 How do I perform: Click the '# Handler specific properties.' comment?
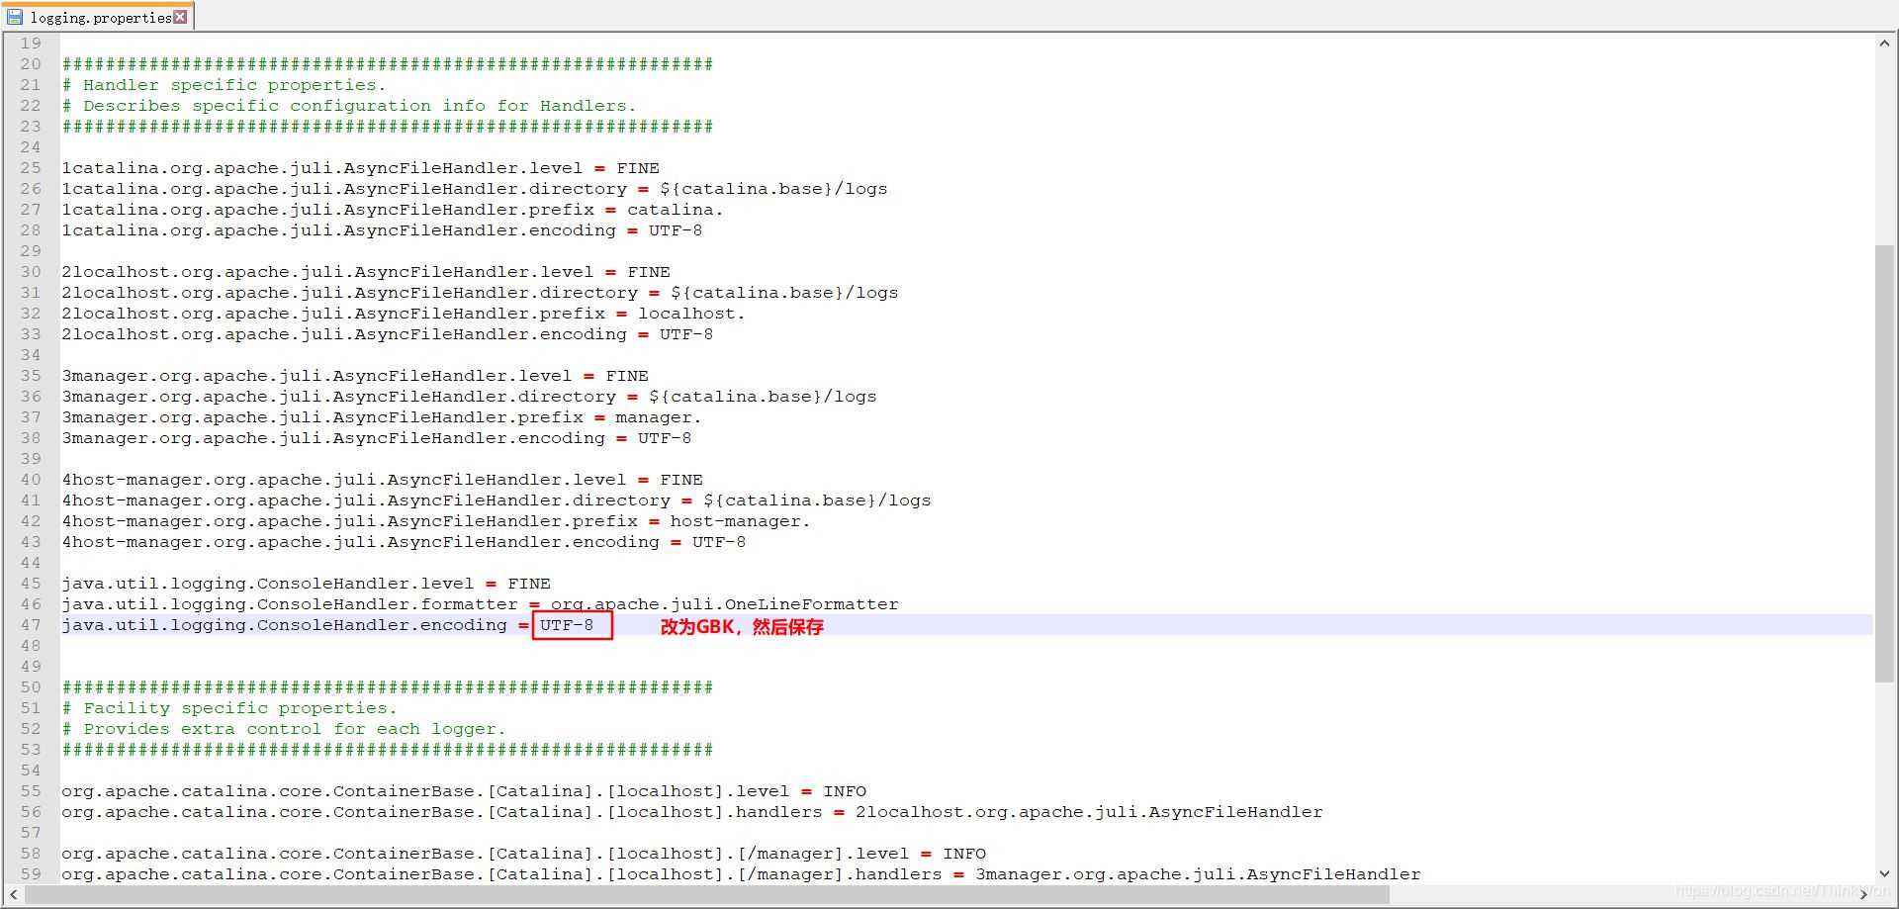(x=224, y=85)
